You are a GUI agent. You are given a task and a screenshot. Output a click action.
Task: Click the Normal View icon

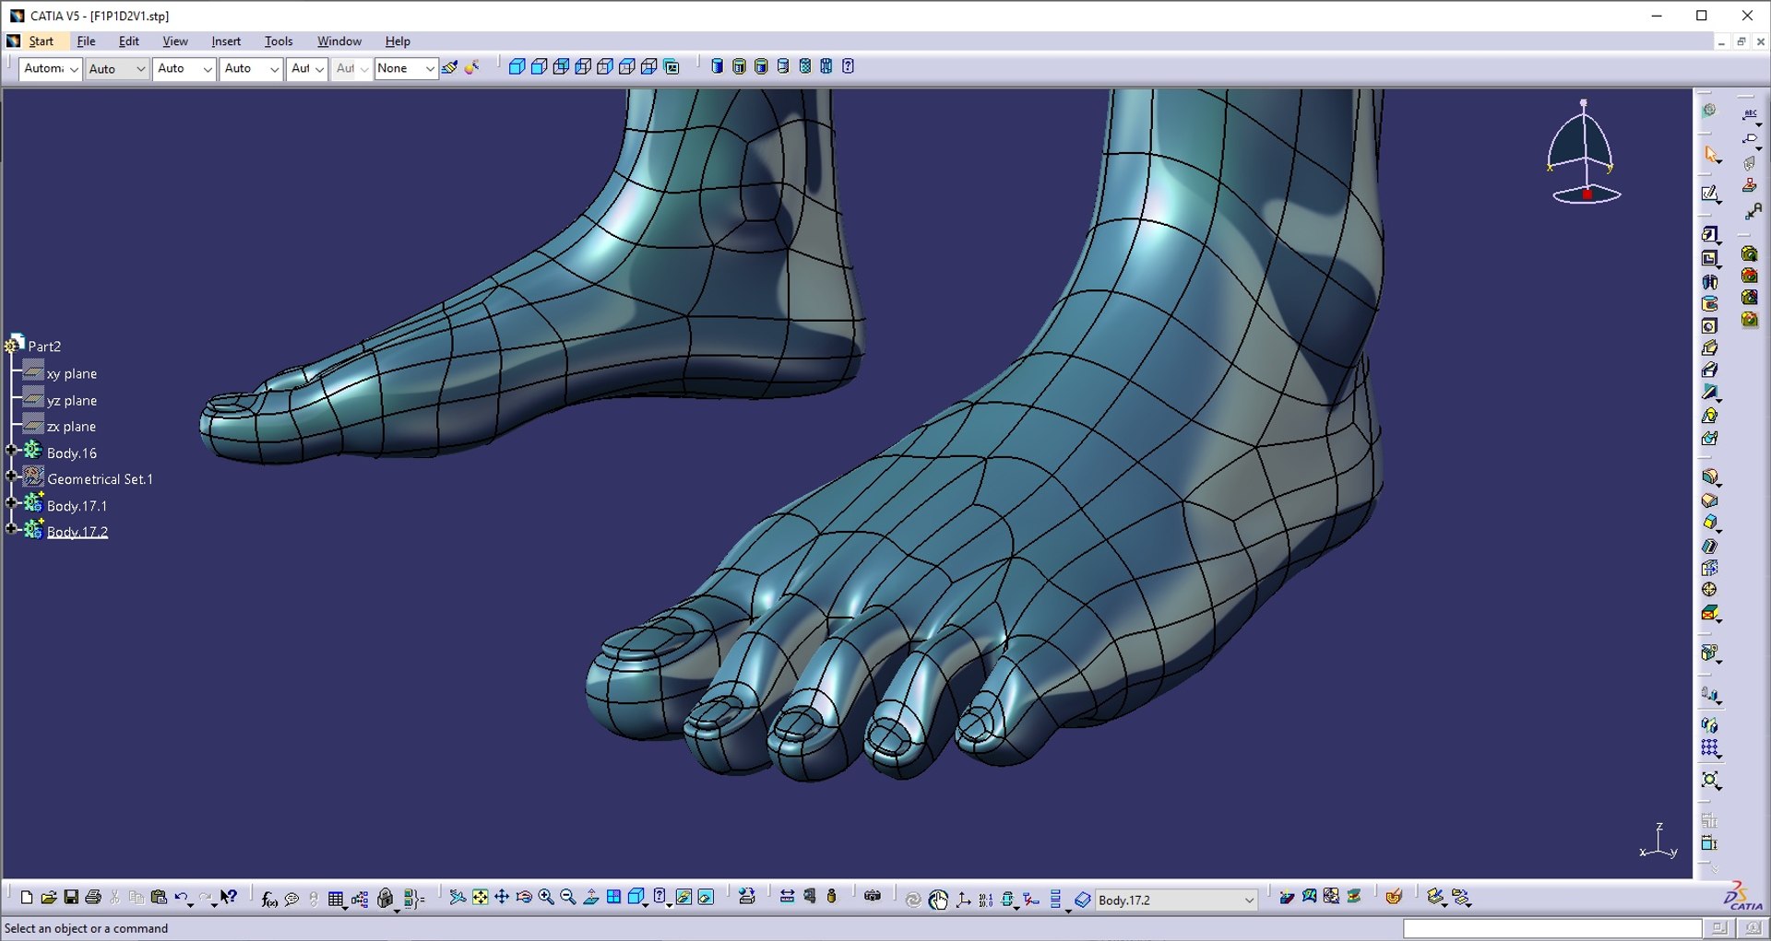click(591, 898)
